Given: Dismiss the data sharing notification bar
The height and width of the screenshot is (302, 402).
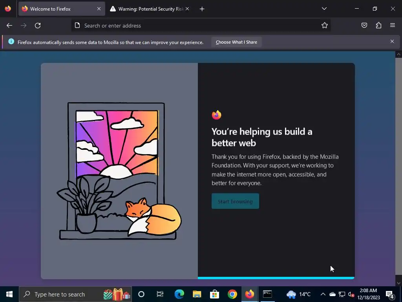Looking at the screenshot, I should point(392,41).
